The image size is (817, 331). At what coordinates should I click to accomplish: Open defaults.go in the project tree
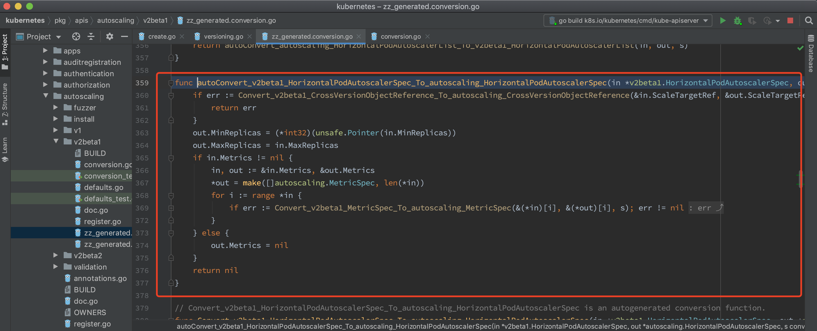coord(103,187)
